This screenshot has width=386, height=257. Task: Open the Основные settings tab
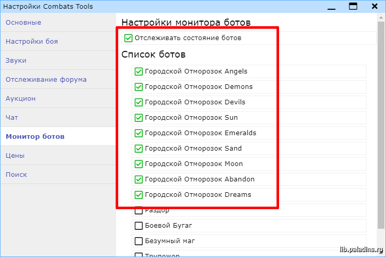click(23, 23)
